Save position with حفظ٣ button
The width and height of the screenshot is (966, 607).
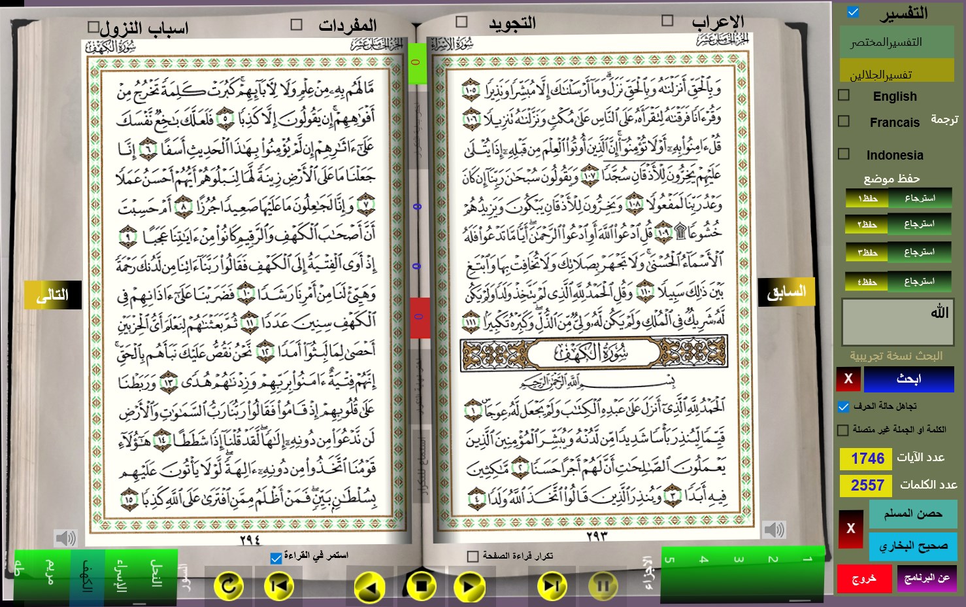coord(867,252)
